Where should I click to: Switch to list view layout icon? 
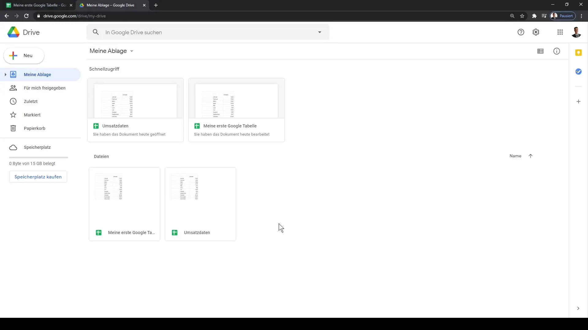tap(540, 51)
